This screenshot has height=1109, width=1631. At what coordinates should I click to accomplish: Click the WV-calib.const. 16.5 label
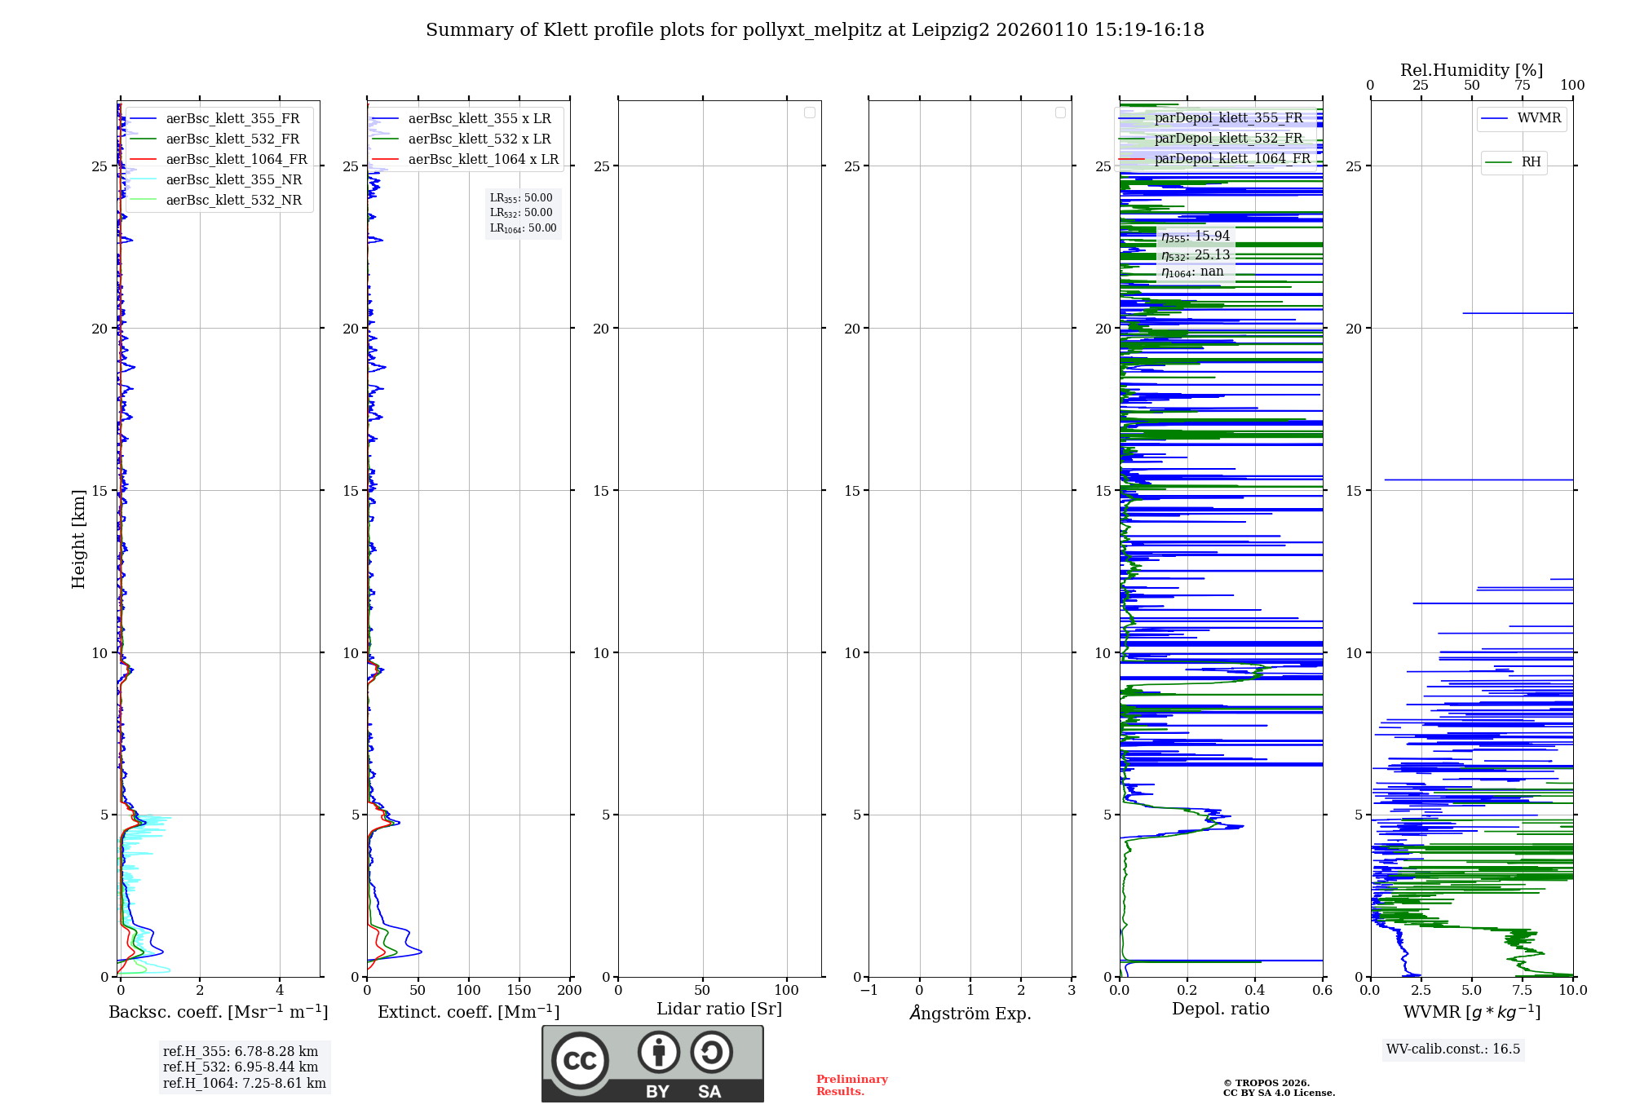coord(1452,1049)
